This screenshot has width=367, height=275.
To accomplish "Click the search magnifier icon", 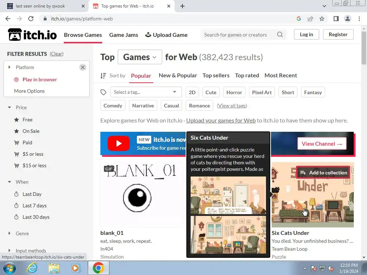I will tap(280, 35).
